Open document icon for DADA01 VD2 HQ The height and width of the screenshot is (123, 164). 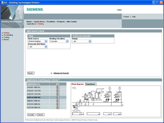(x=58, y=90)
